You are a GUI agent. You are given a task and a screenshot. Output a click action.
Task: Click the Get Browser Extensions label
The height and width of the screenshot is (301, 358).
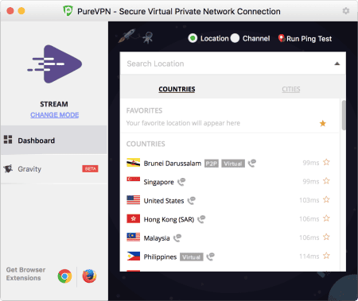tap(25, 274)
